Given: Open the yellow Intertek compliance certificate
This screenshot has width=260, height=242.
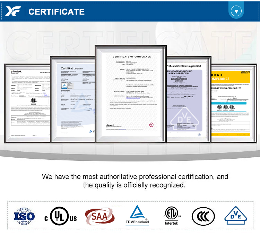Looking at the screenshot, I should coord(234,103).
